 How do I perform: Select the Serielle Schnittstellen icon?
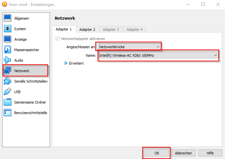click(x=8, y=81)
